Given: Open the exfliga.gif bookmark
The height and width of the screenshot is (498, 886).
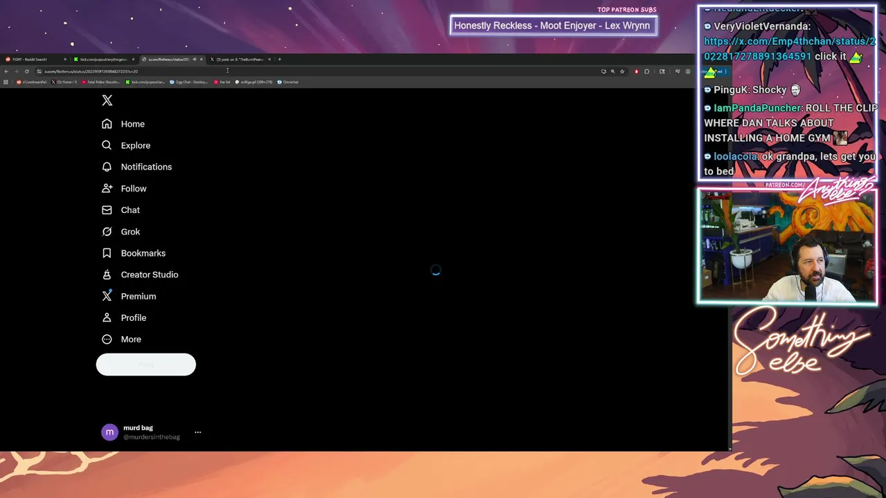Looking at the screenshot, I should click(254, 82).
